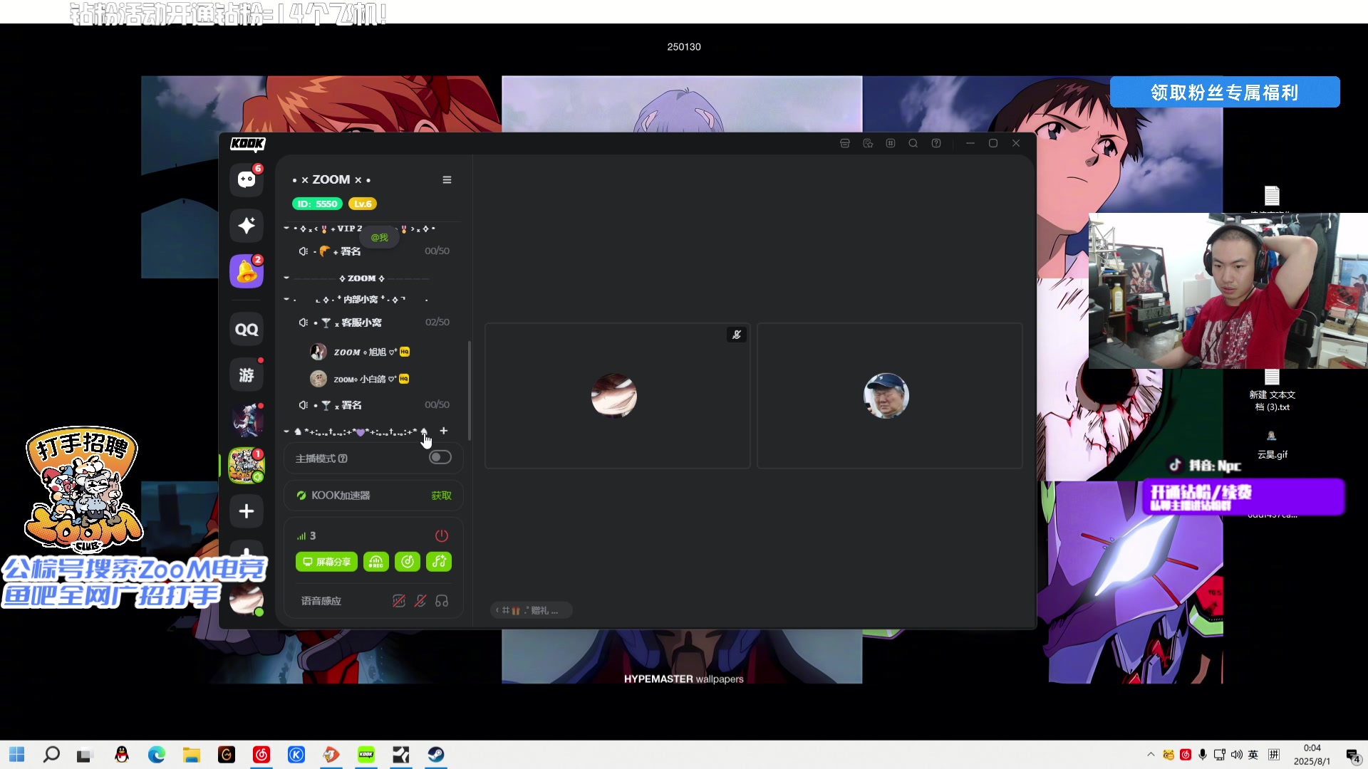The width and height of the screenshot is (1368, 769).
Task: Disconnect voice with red power icon
Action: (x=442, y=535)
